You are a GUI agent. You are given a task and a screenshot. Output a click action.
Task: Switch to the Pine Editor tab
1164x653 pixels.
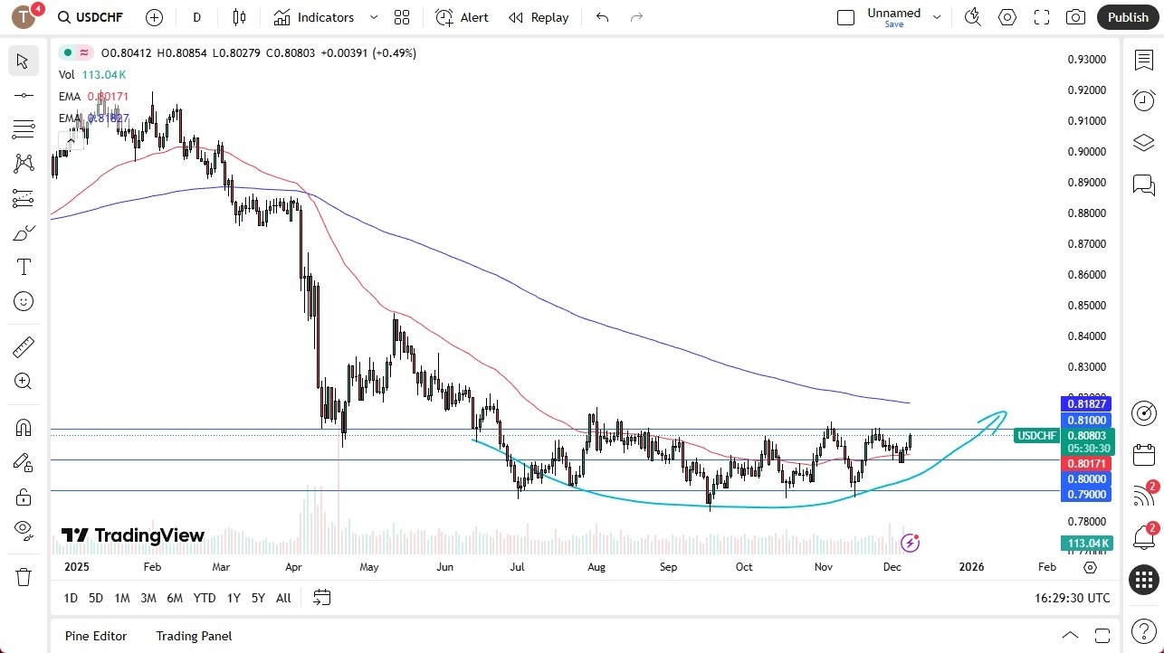pos(95,636)
